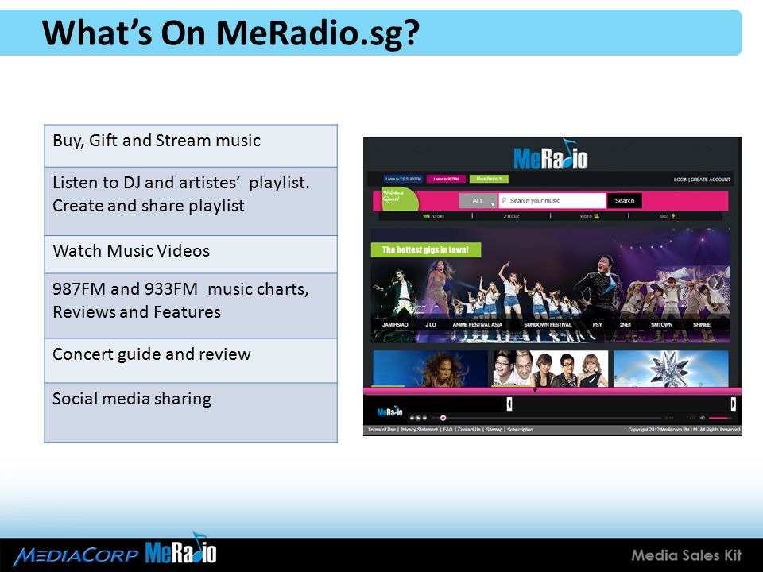The width and height of the screenshot is (763, 572).
Task: Open the ALL search category dropdown
Action: pyautogui.click(x=478, y=201)
